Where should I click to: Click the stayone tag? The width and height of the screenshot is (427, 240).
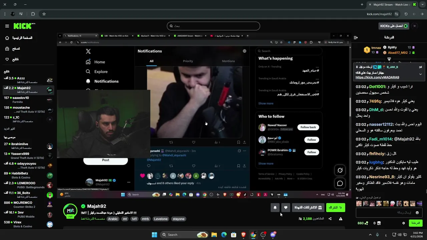pyautogui.click(x=179, y=219)
